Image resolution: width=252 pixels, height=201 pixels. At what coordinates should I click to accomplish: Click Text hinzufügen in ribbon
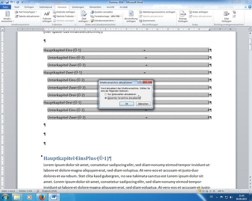26,12
